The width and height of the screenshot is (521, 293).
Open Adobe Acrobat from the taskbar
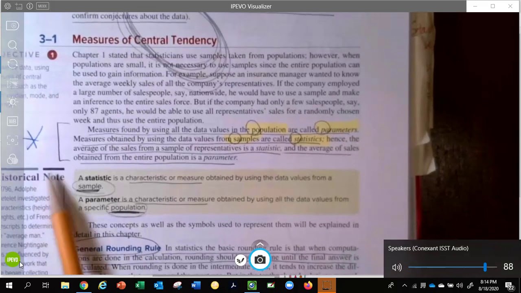coord(233,286)
